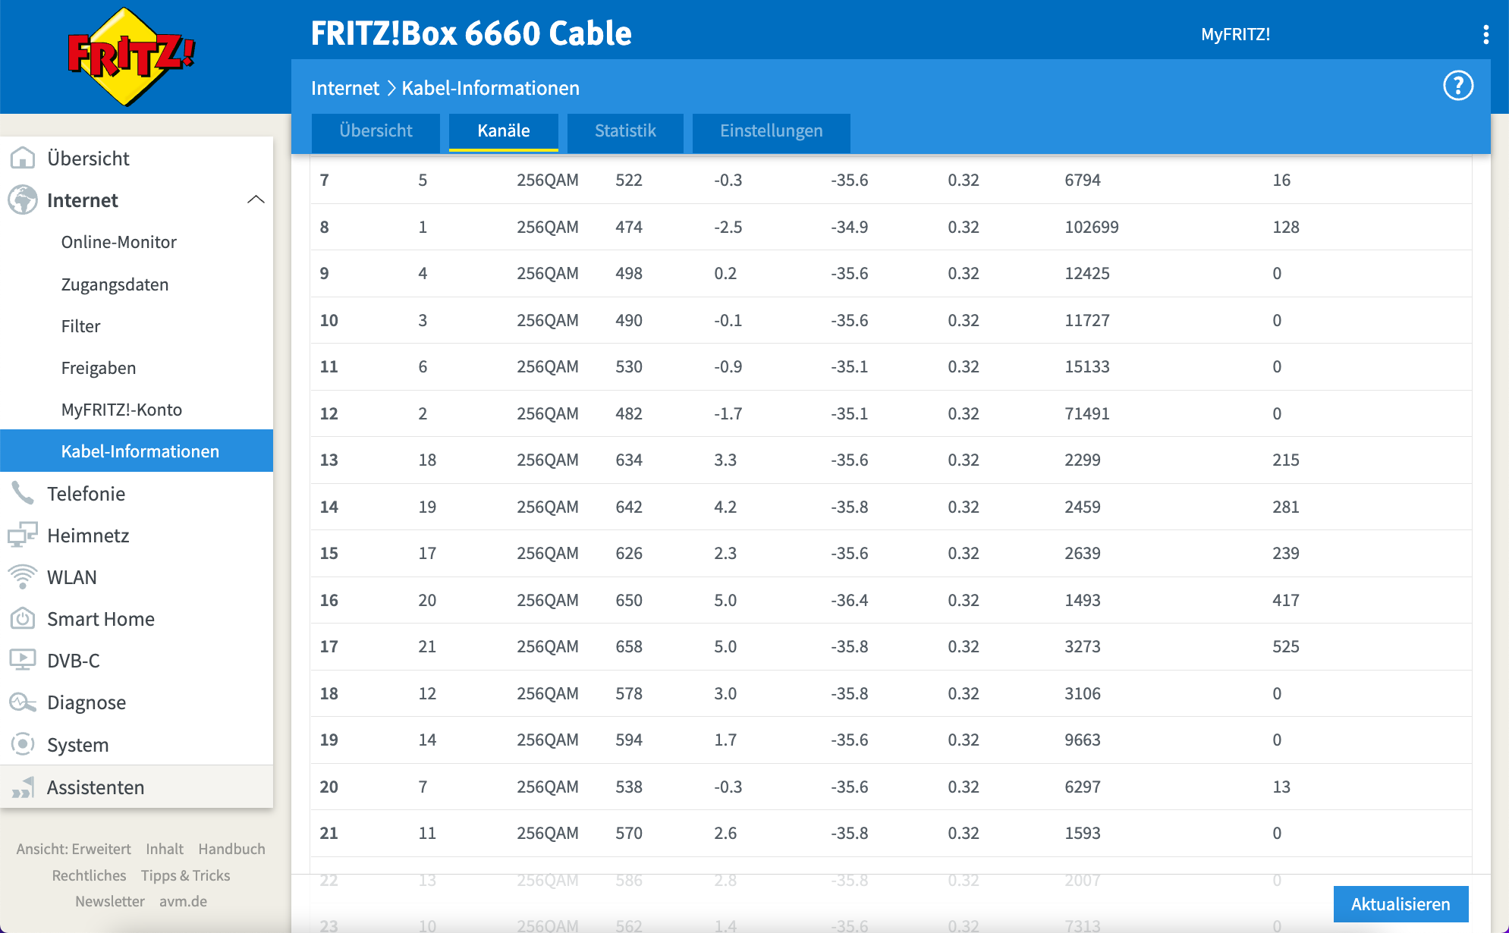
Task: Click the Heimnetz network icon
Action: coord(23,535)
